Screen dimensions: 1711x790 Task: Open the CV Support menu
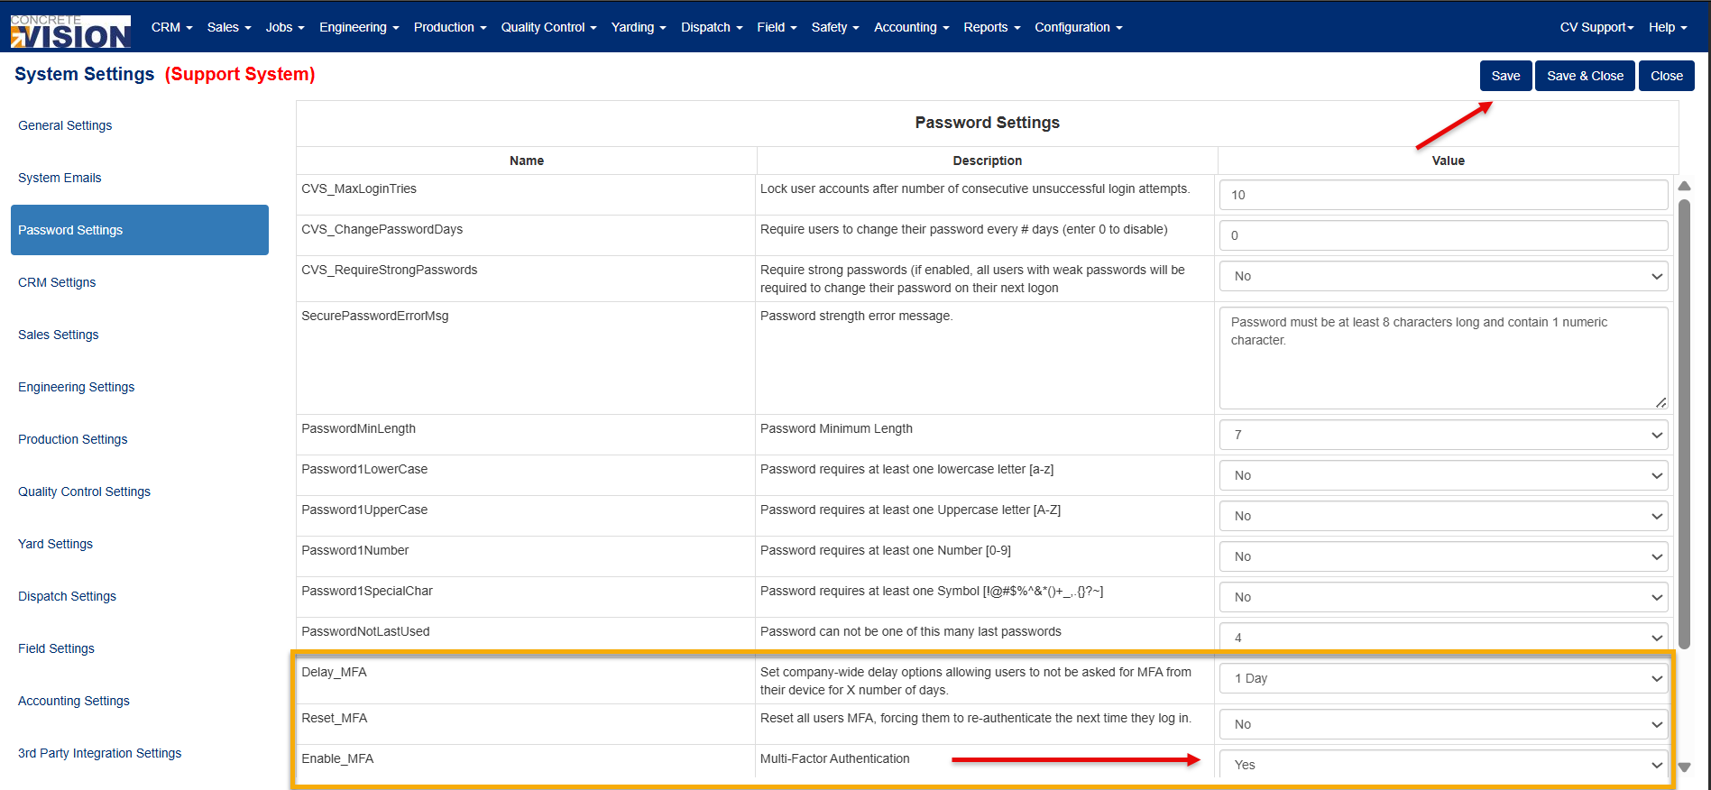pyautogui.click(x=1596, y=27)
